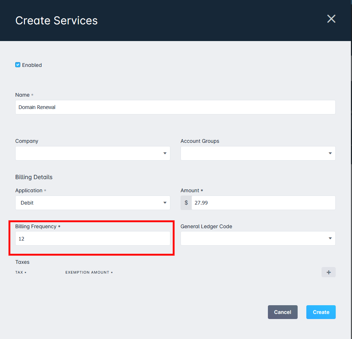Screen dimensions: 352x339
Task: Click the General Ledger Code arrow
Action: click(x=330, y=238)
